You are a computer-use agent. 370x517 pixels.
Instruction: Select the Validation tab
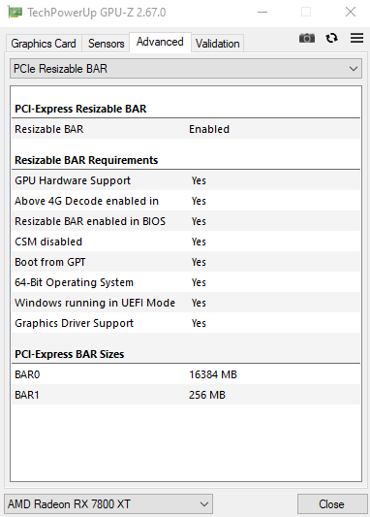pos(217,44)
